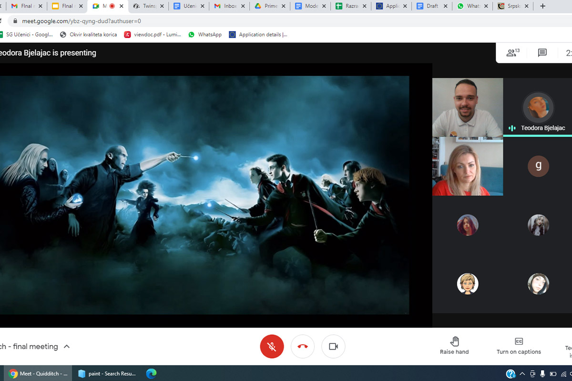572x381 pixels.
Task: Select the smiling man's video tile
Action: point(468,108)
